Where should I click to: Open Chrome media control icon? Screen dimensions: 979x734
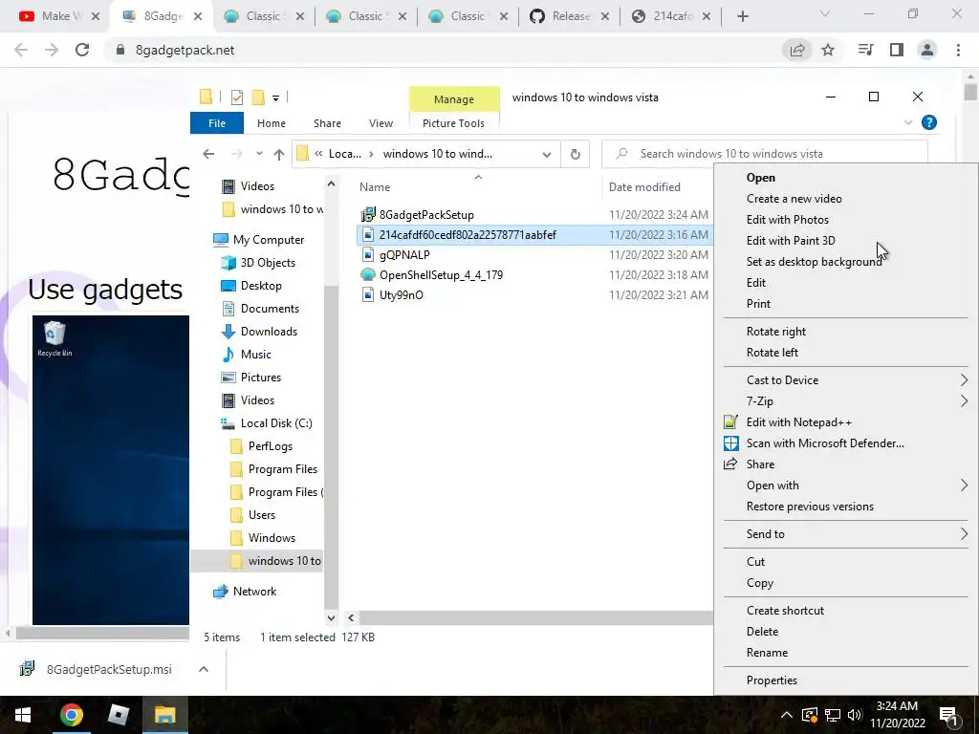865,50
